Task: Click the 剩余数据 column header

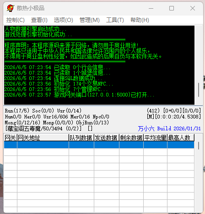Action: point(131,138)
